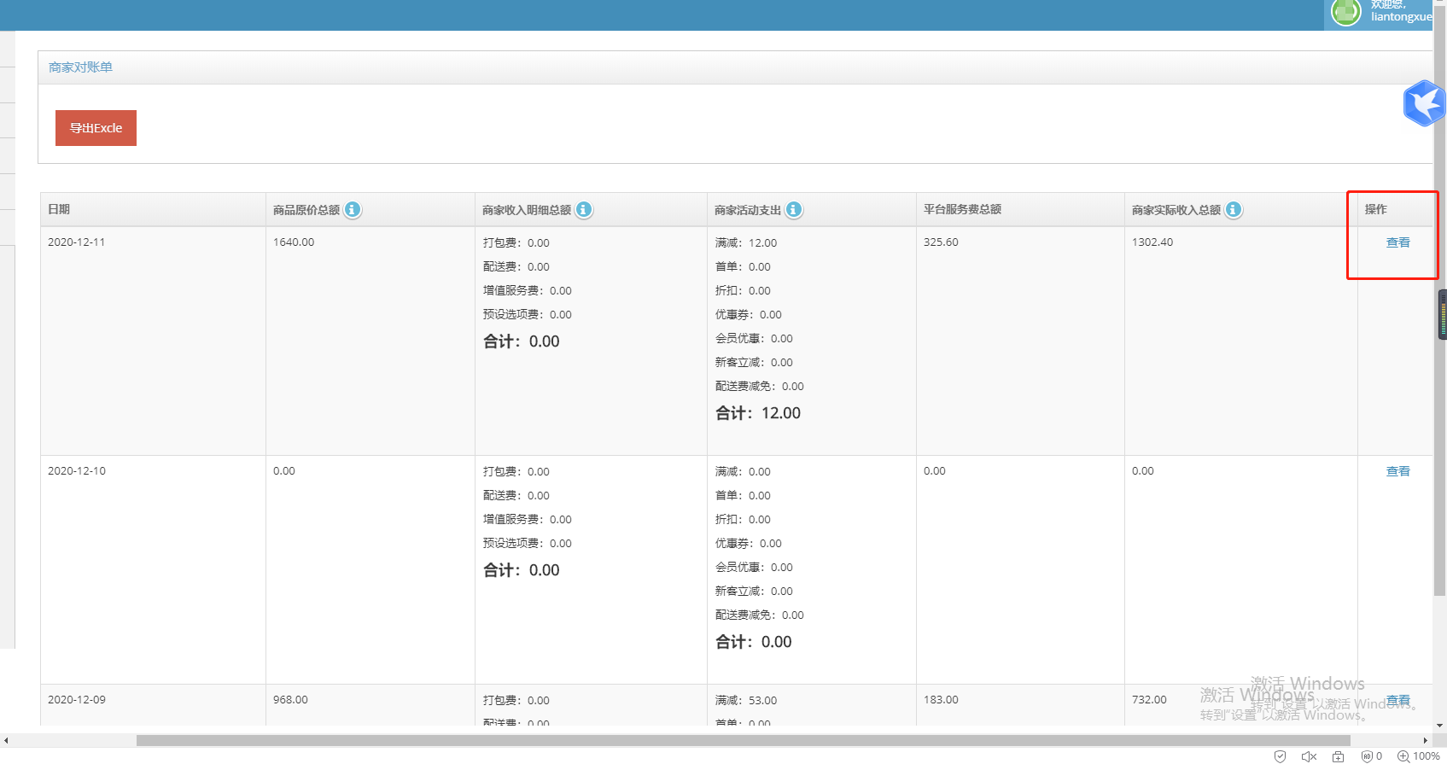The width and height of the screenshot is (1447, 764).
Task: Click the AD blocker shield icon
Action: click(1367, 756)
